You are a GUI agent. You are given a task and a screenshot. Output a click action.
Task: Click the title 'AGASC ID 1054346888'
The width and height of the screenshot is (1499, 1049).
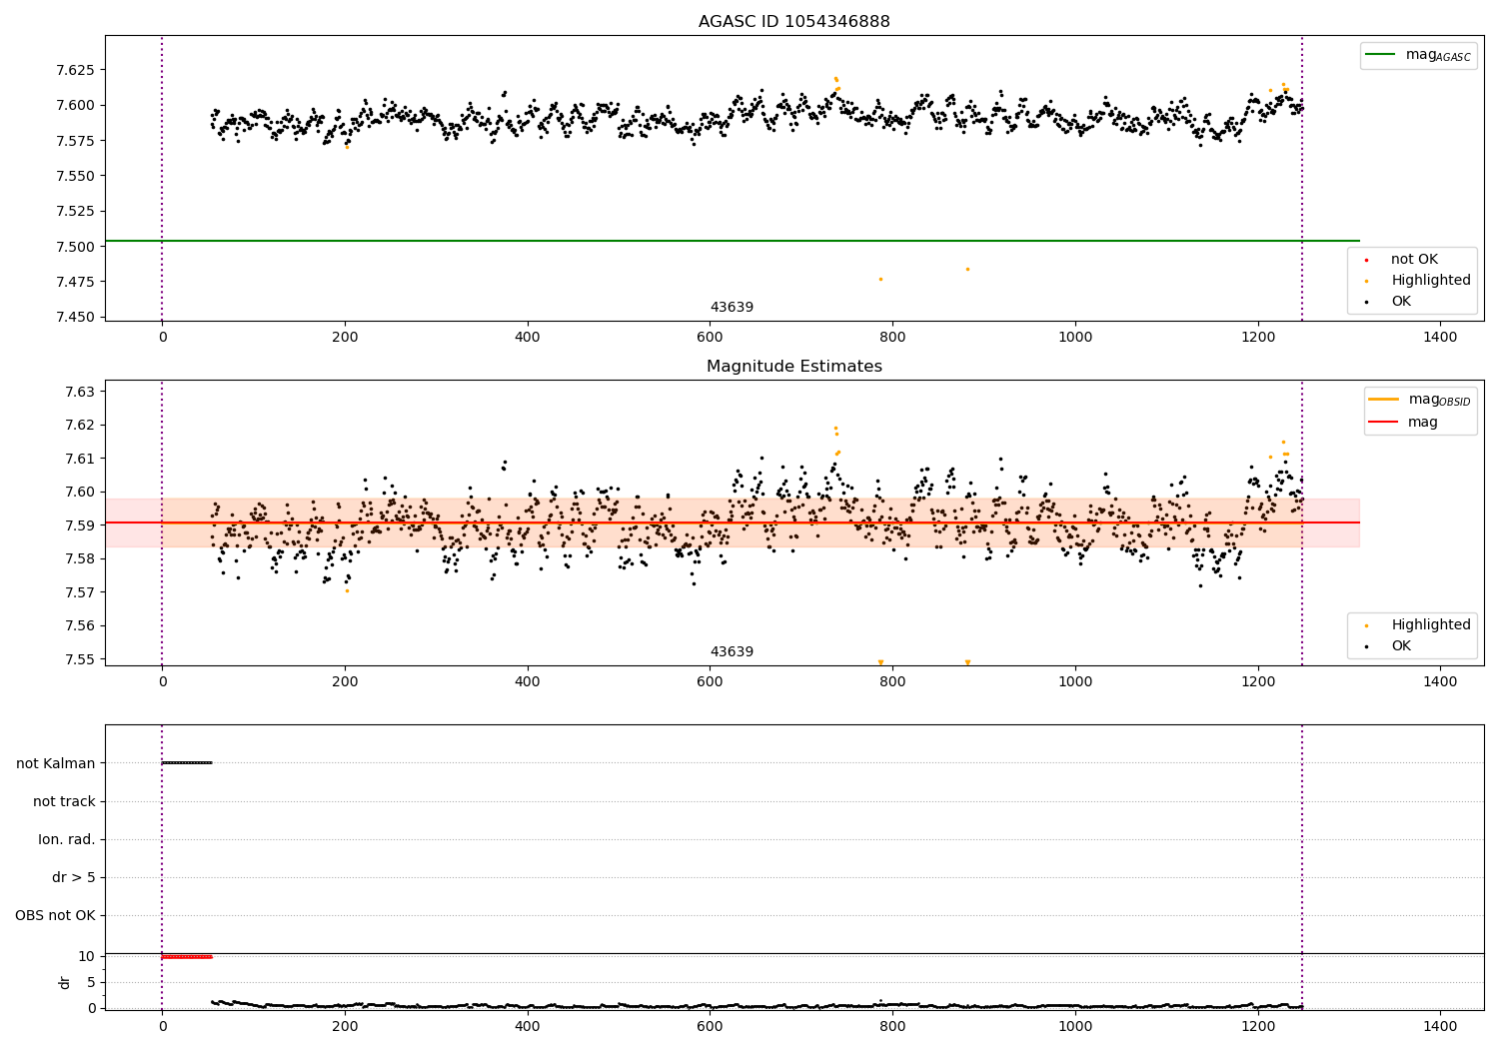(793, 22)
